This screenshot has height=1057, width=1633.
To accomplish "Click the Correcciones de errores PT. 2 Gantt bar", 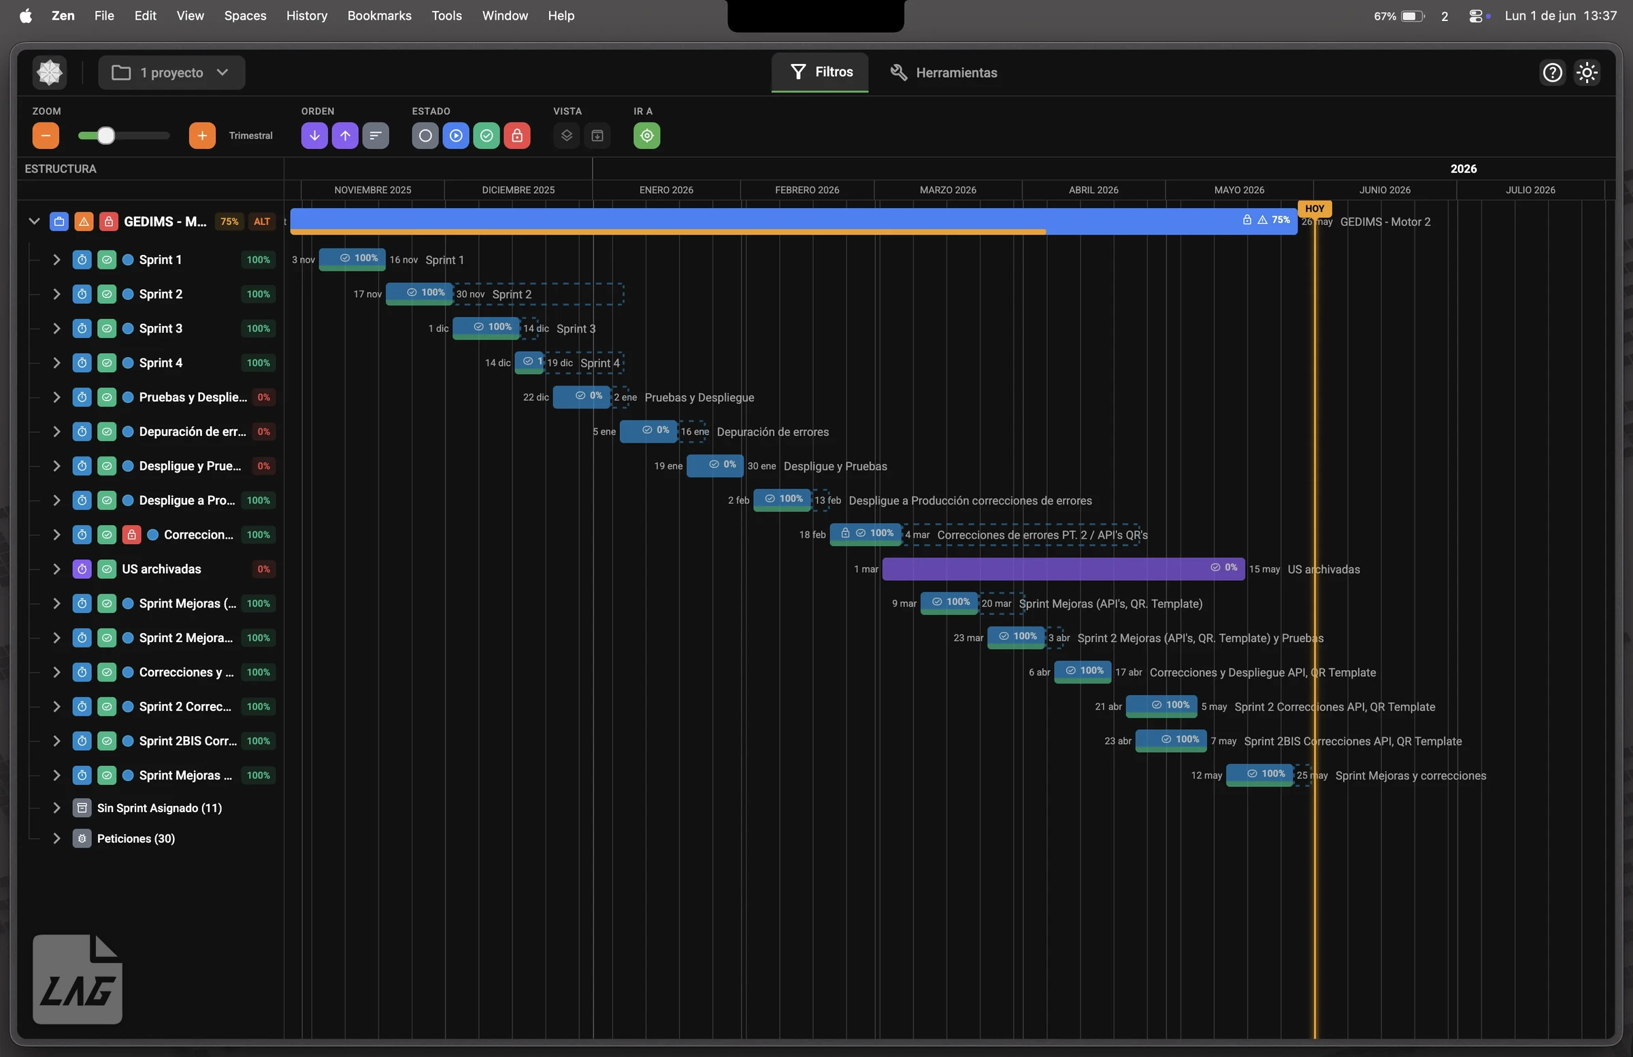I will (865, 535).
